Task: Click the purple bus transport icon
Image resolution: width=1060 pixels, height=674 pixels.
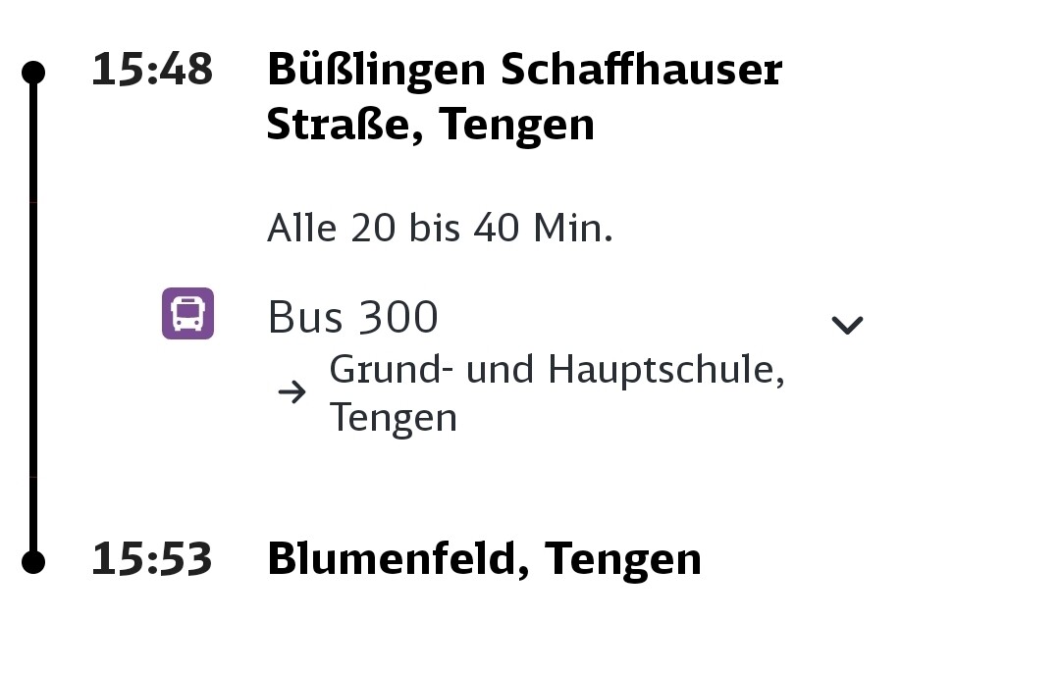Action: tap(187, 314)
